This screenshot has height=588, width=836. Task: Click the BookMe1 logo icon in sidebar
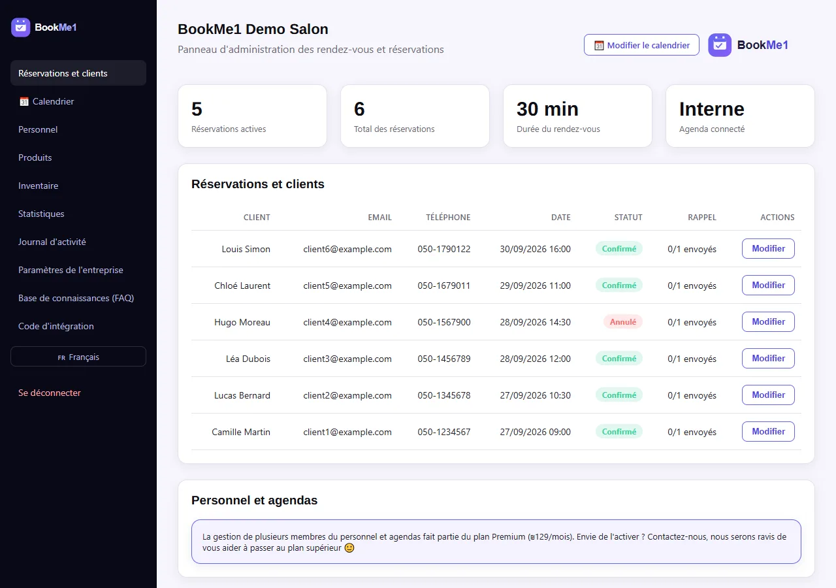(21, 27)
